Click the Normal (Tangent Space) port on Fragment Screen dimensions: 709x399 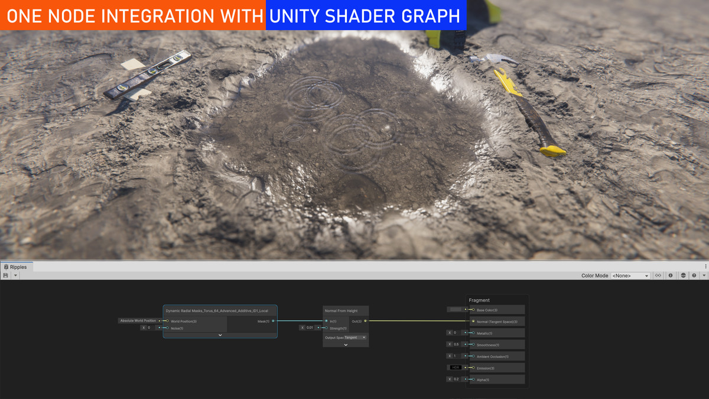point(473,321)
